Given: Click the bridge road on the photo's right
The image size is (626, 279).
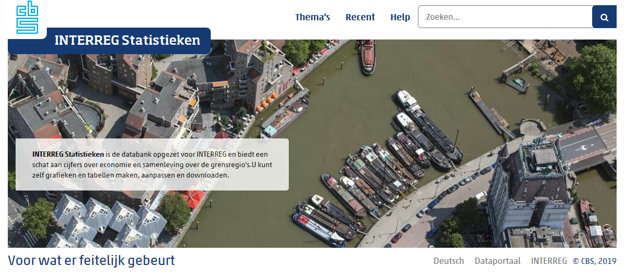Looking at the screenshot, I should (x=585, y=145).
